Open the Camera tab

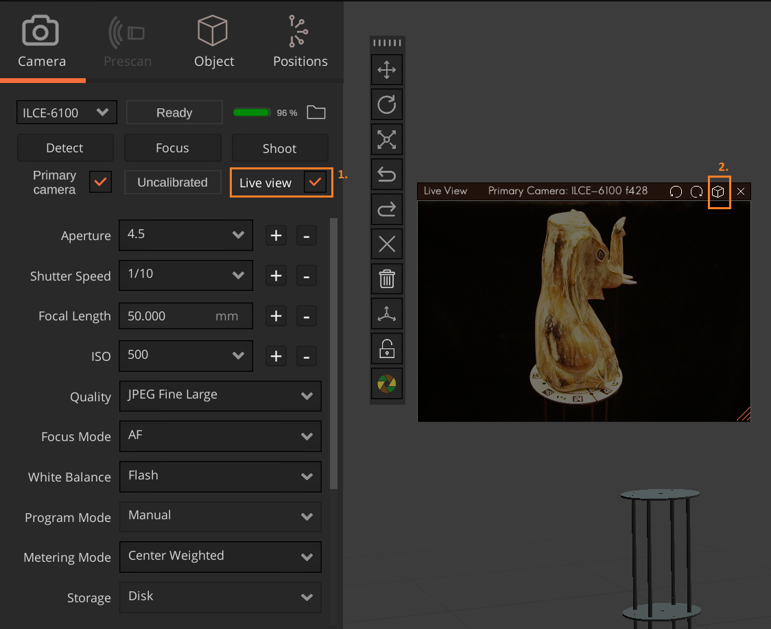click(x=42, y=41)
